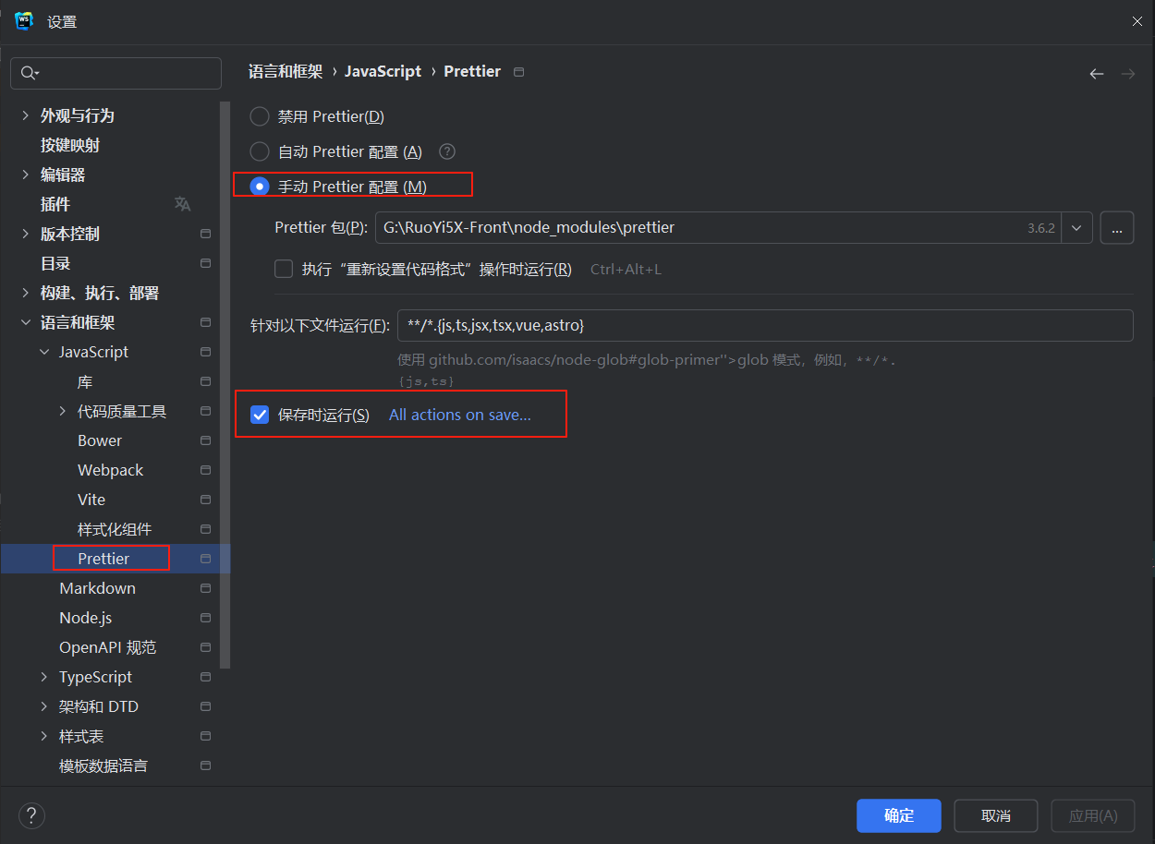Click the project-level icon beside Vite
1155x844 pixels.
(206, 500)
